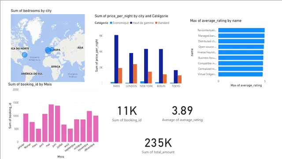Select the Standard legend color dot
This screenshot has width=282, height=159.
point(156,23)
